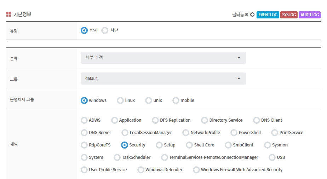
Task: Select the TaskScheduler channel option
Action: point(117,157)
